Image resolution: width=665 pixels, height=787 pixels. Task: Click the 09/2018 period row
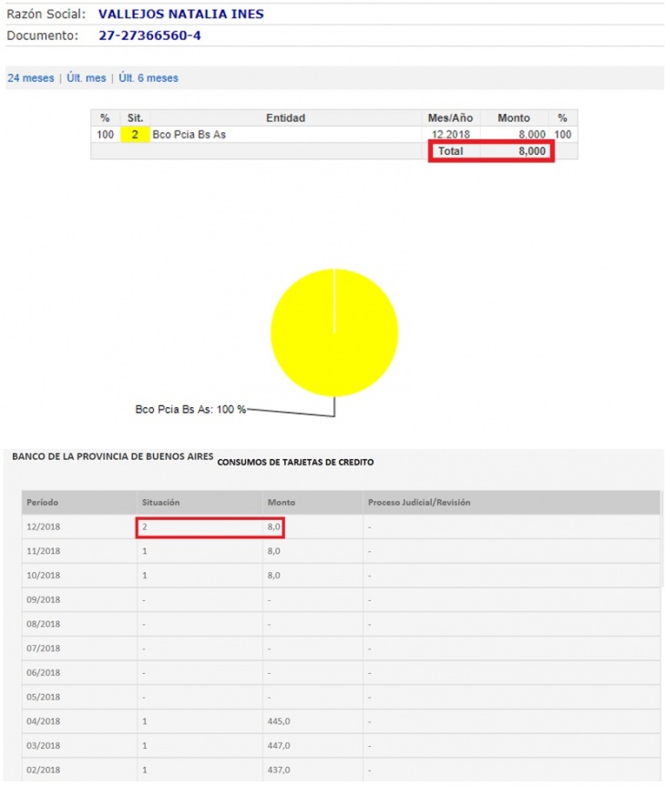click(341, 599)
